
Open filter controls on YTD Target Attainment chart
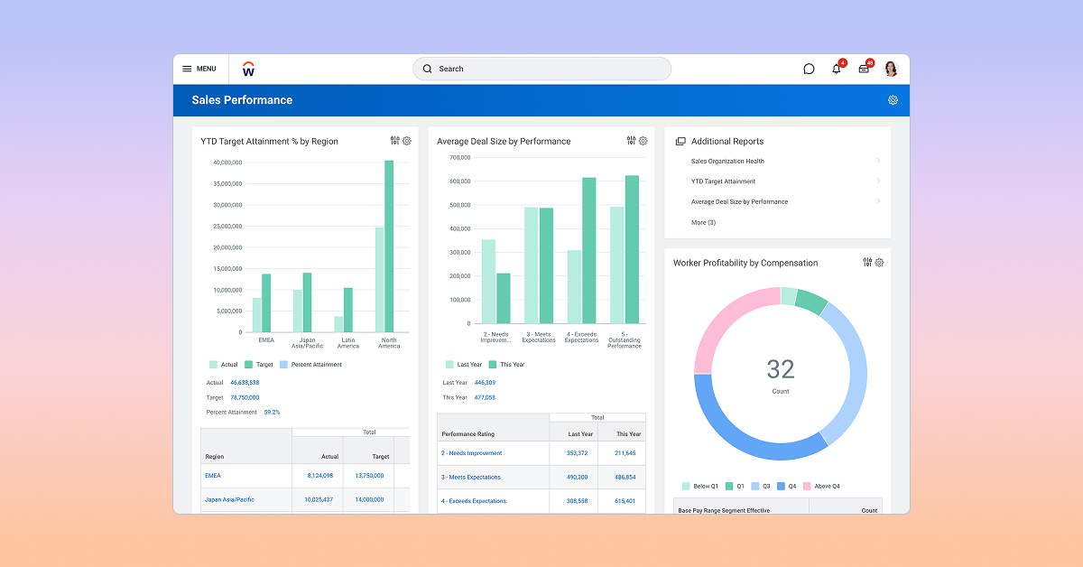[x=394, y=141]
